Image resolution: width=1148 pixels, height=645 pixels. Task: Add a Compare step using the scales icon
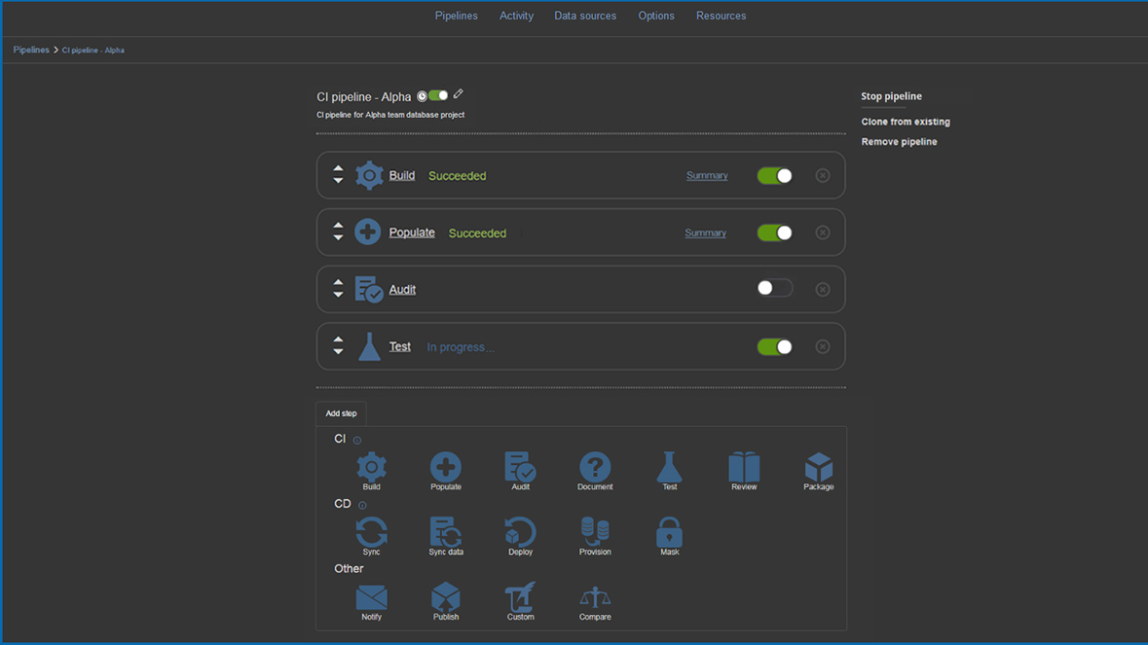595,598
